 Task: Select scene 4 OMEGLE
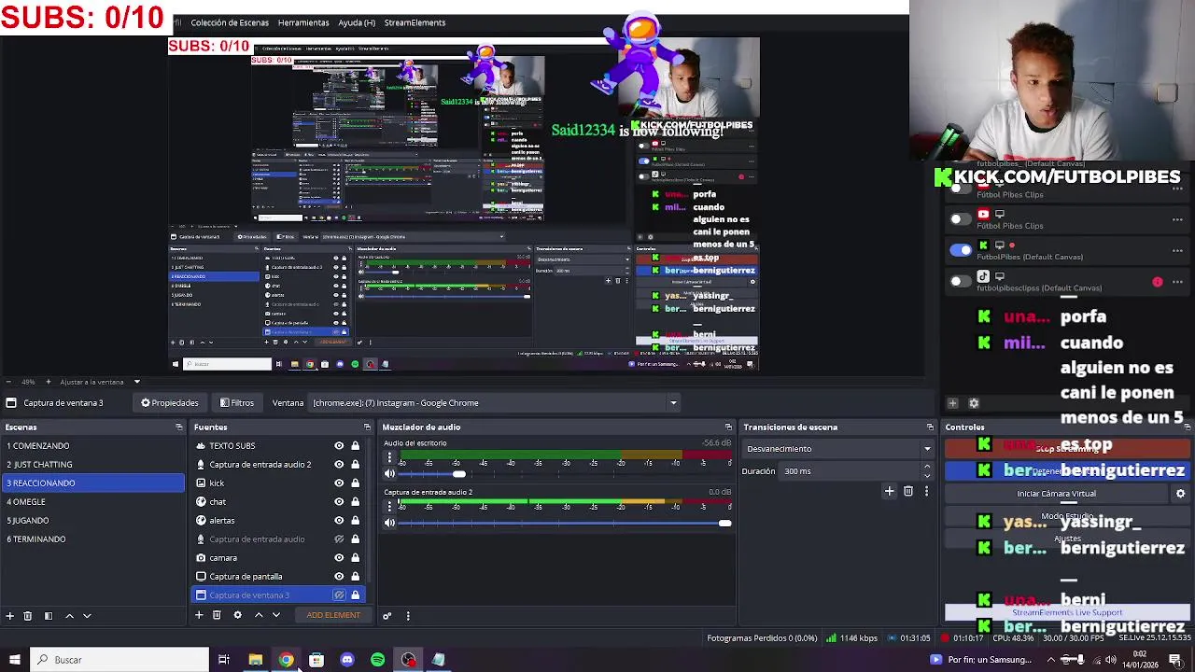(x=93, y=501)
